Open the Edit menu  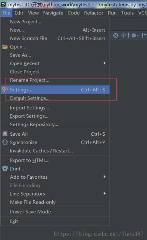point(19,13)
